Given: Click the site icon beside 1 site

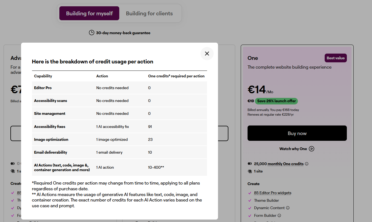Looking at the screenshot, I should (249, 171).
